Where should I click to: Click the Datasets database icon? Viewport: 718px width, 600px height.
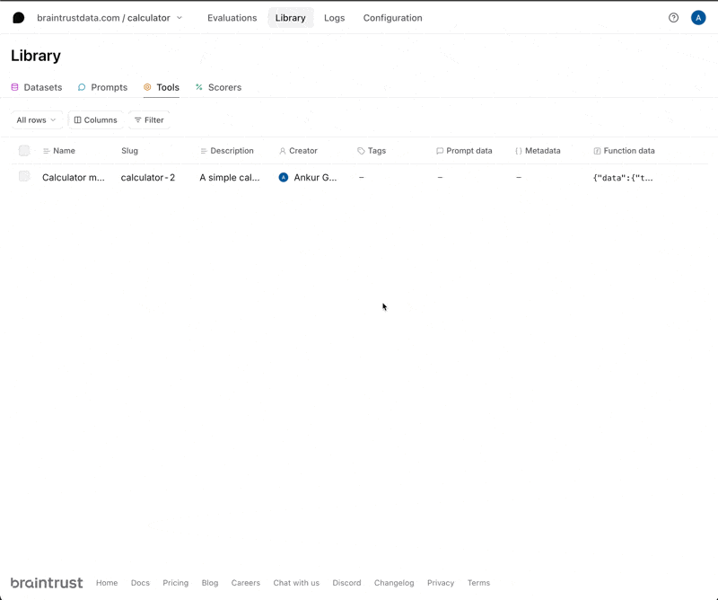(x=14, y=87)
